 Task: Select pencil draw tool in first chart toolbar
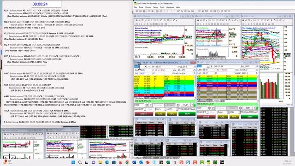coord(173,20)
